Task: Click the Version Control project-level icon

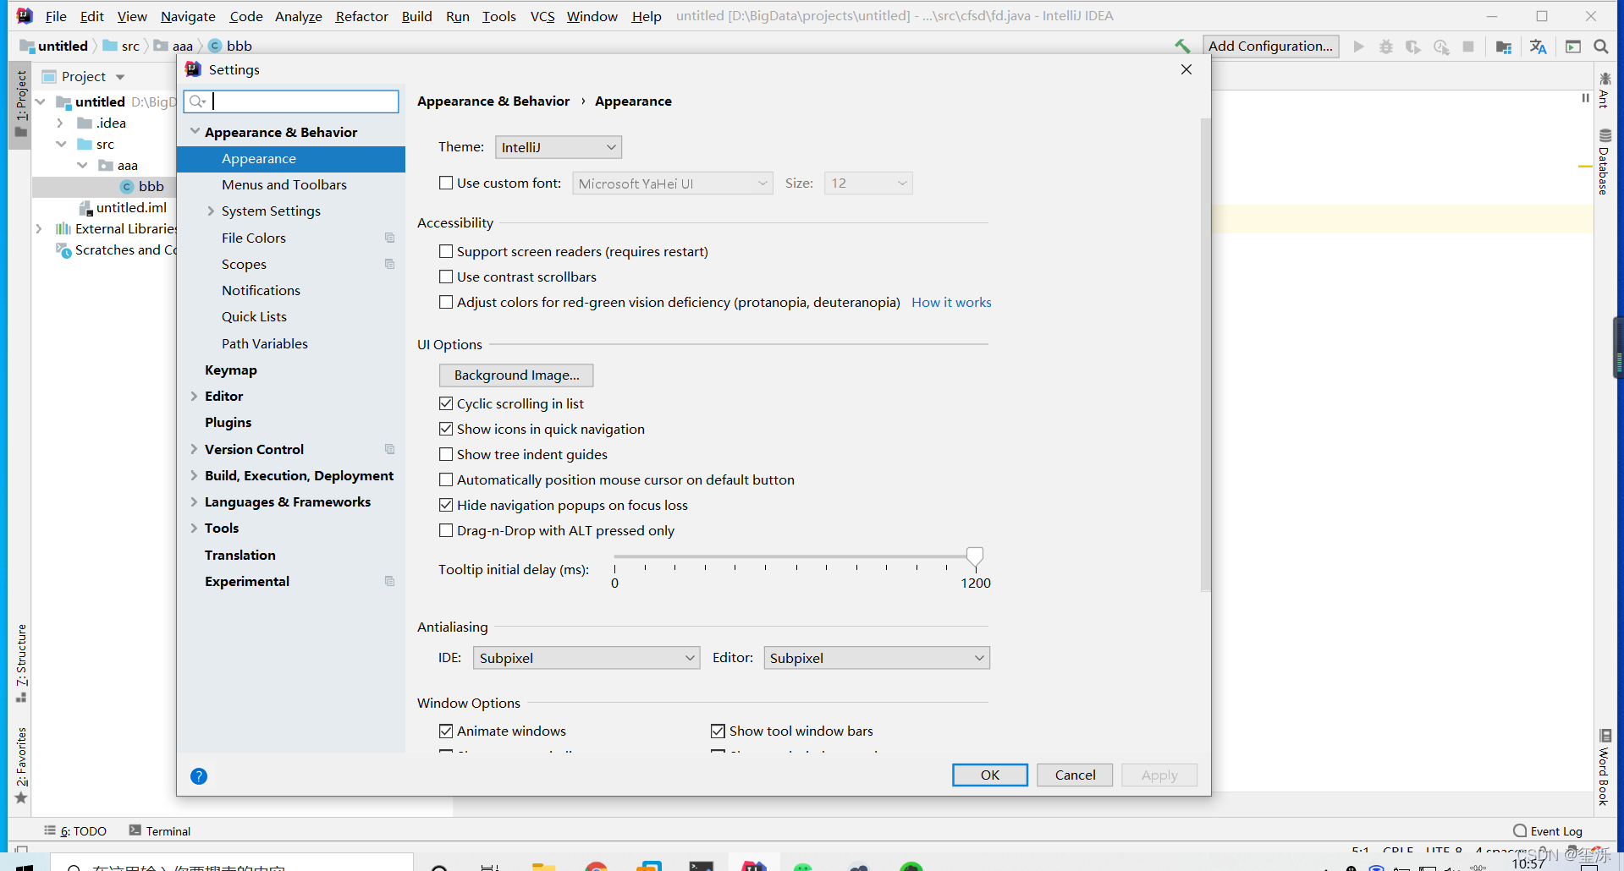Action: pos(390,450)
